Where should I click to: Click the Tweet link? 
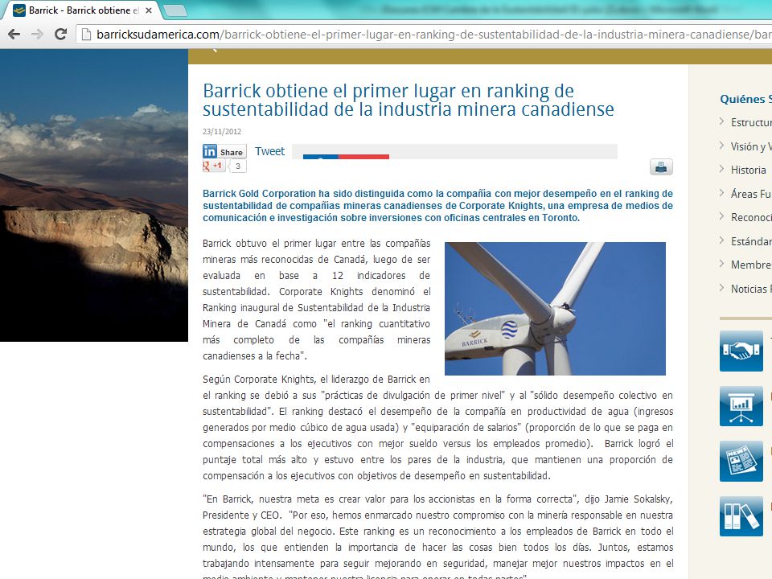270,151
